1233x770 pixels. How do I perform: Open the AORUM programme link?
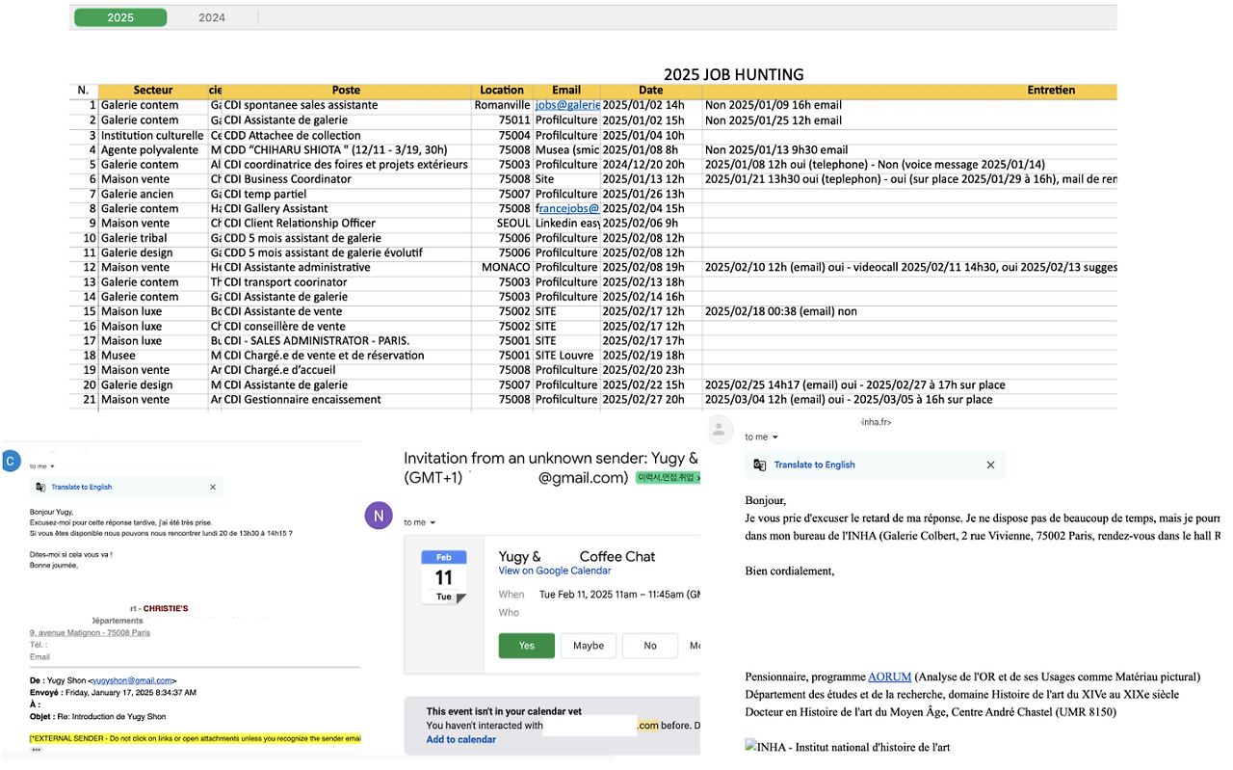coord(889,677)
